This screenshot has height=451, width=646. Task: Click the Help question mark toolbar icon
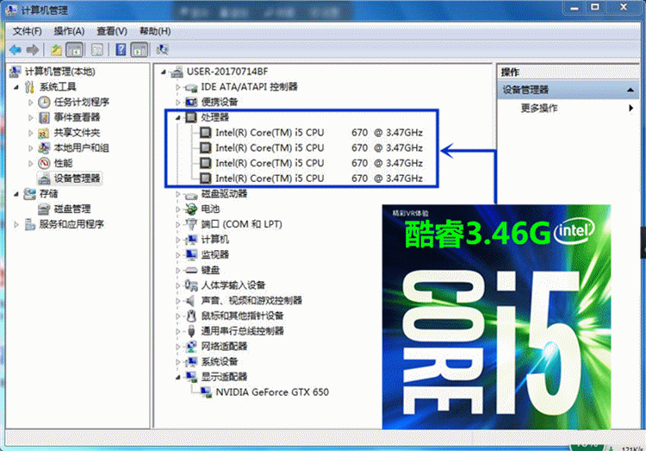[x=121, y=50]
